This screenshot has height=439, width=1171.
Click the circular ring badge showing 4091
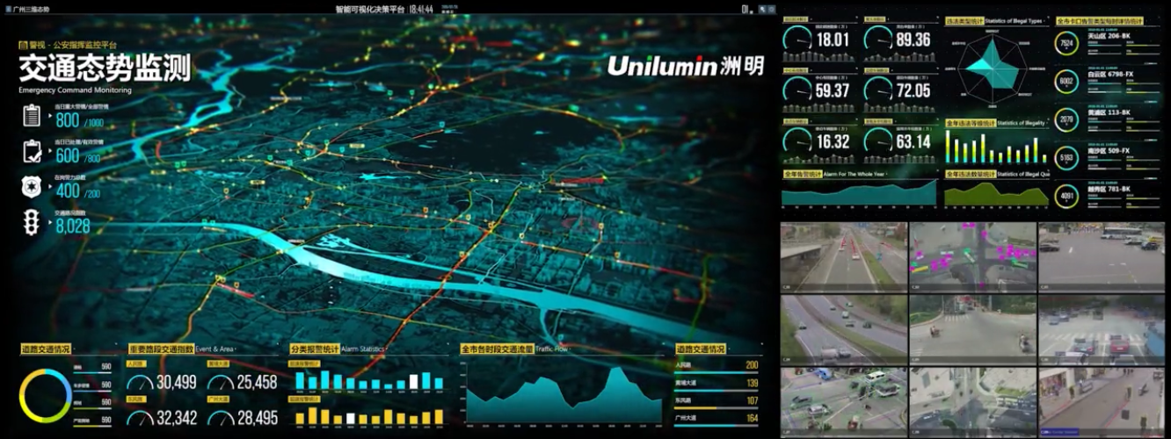point(1066,195)
